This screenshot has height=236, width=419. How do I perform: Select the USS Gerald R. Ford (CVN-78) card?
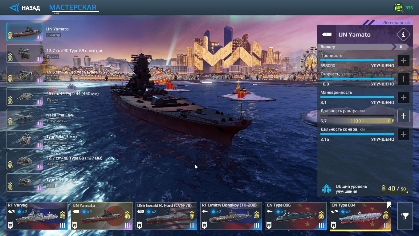point(166,216)
